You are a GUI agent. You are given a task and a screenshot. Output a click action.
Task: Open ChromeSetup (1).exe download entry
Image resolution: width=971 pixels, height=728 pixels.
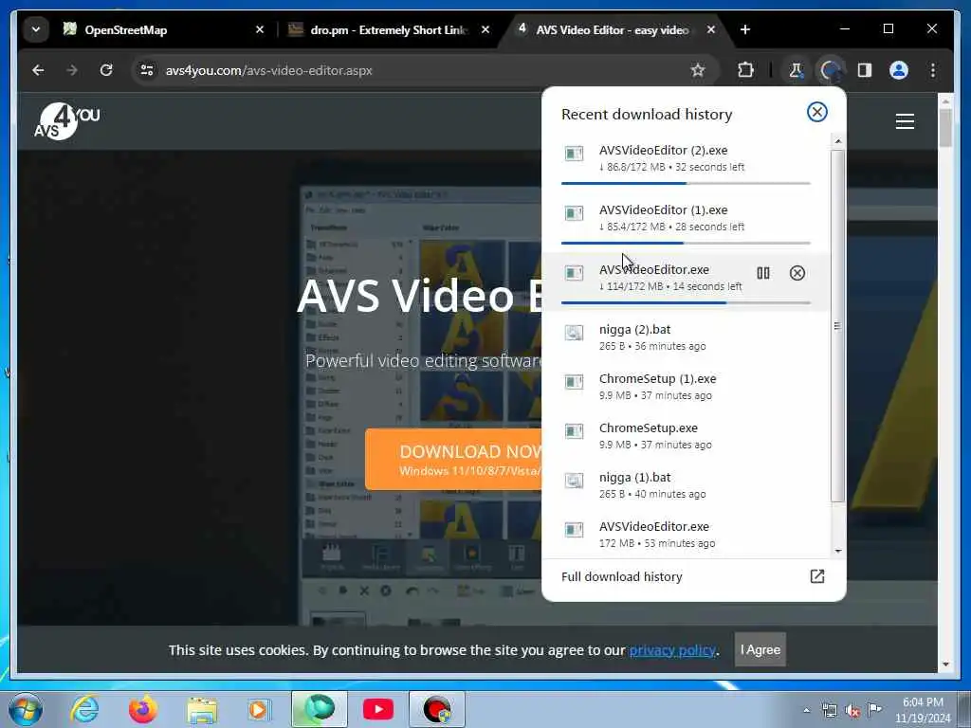[686, 387]
